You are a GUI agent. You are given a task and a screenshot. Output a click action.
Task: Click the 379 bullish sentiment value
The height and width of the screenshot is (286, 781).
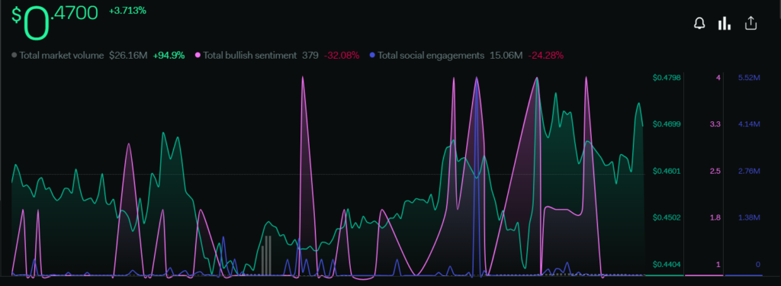(310, 56)
